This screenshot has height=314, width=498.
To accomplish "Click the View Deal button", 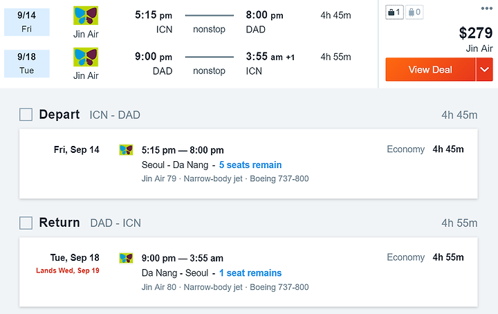I will 430,69.
